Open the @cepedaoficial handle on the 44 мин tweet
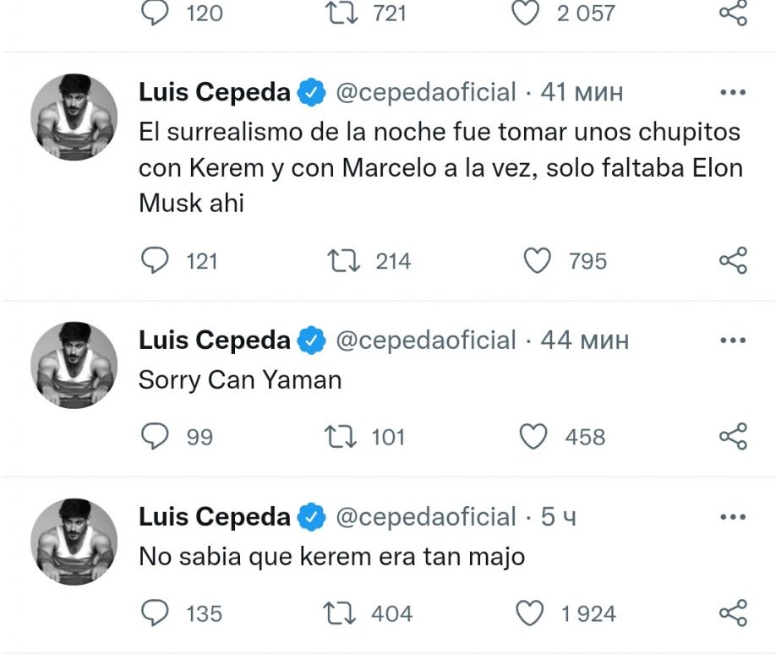 (426, 340)
